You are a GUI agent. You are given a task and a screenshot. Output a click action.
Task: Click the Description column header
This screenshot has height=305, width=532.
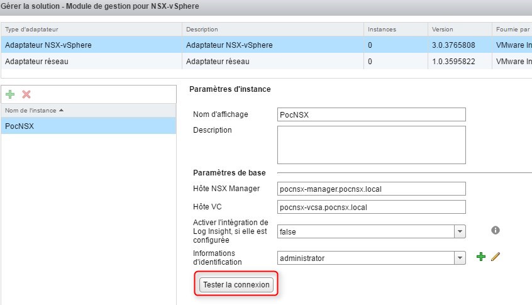(x=272, y=30)
